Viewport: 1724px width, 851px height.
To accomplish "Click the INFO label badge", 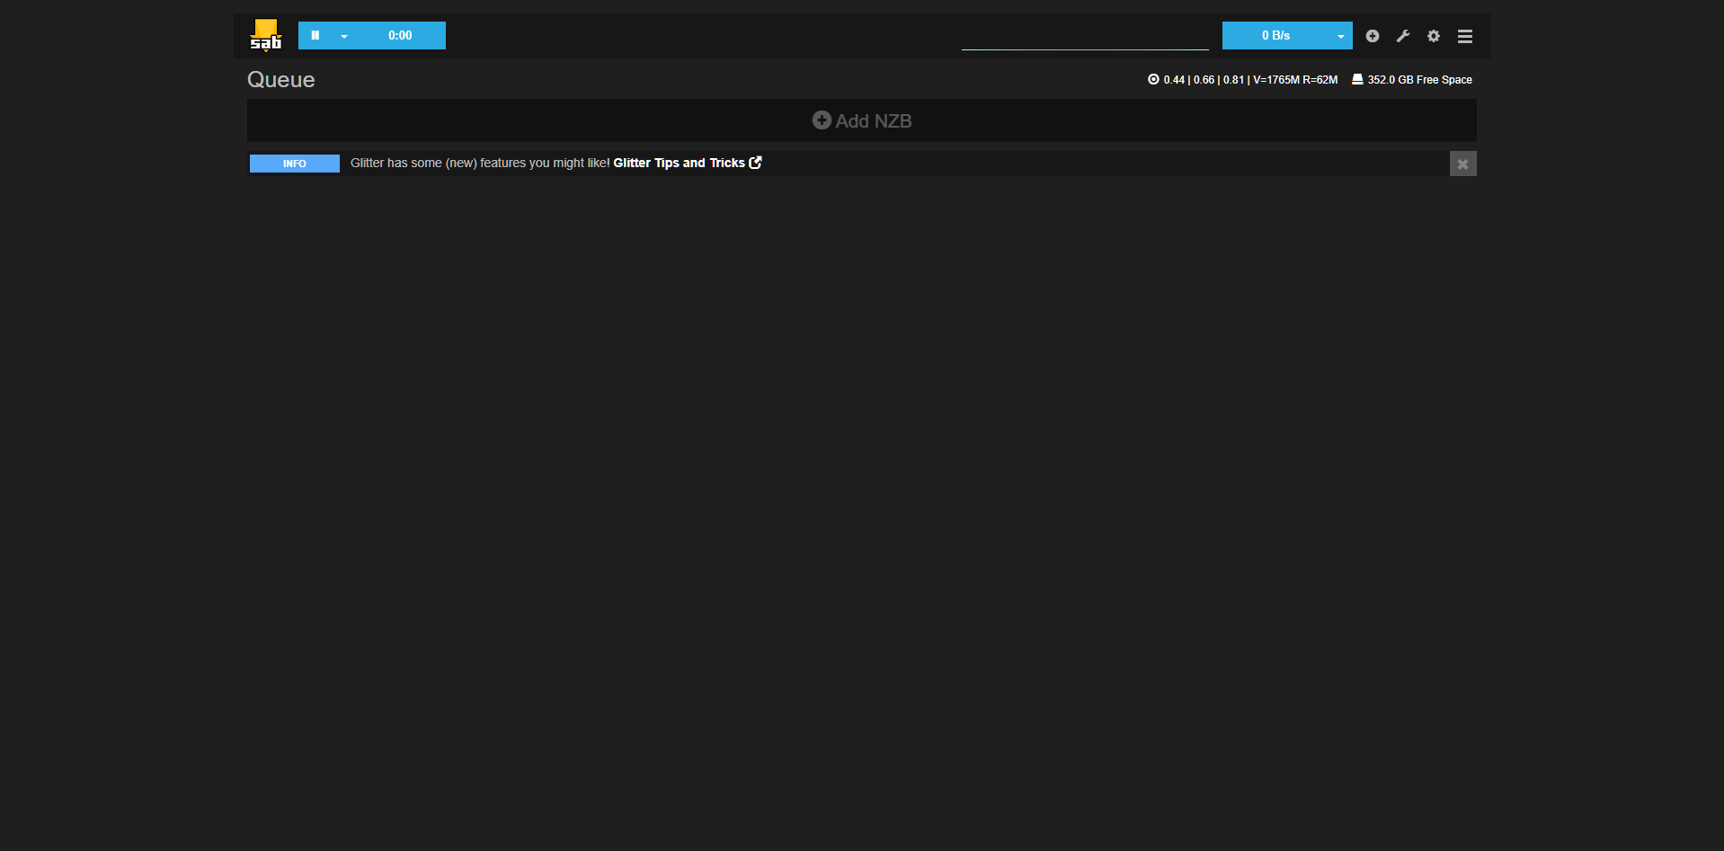I will (294, 164).
